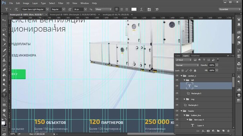This screenshot has height=136, width=243.
Task: Lock layer position
Action: [191, 71]
